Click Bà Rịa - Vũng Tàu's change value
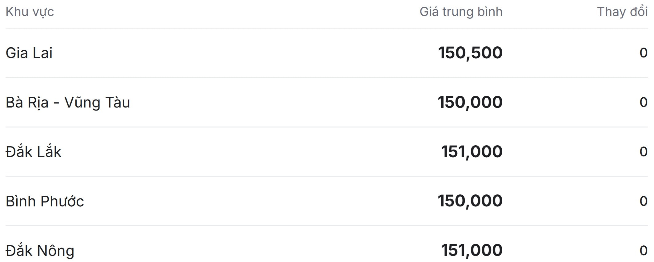The width and height of the screenshot is (654, 262). coord(643,102)
